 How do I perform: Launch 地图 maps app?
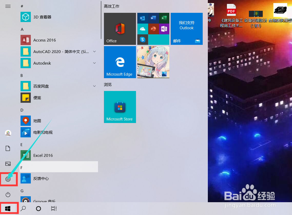[x=59, y=121]
